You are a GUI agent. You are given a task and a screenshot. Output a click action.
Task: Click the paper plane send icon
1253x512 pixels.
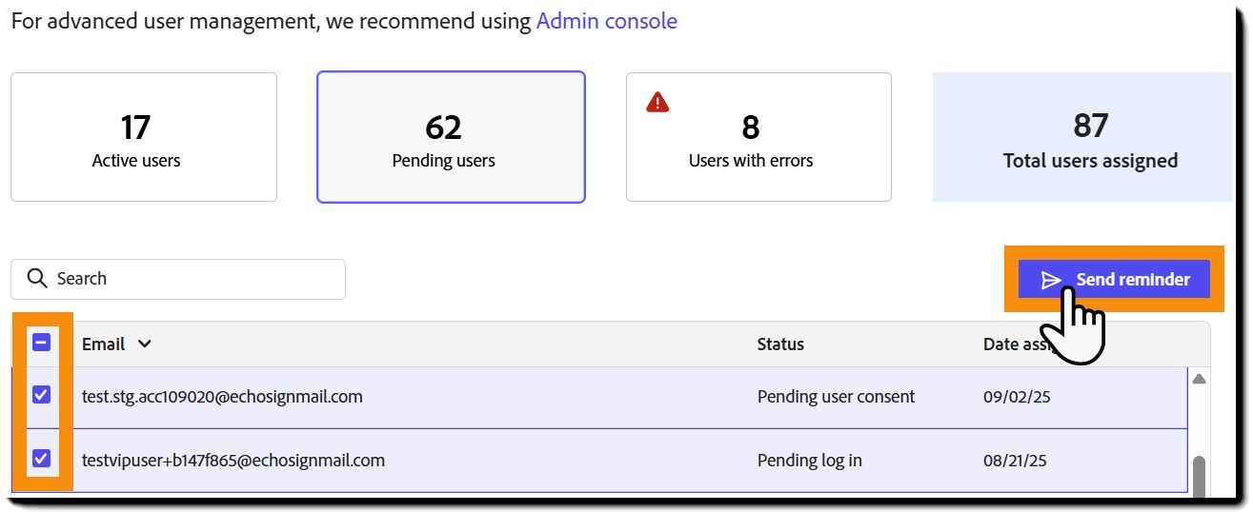click(1051, 280)
